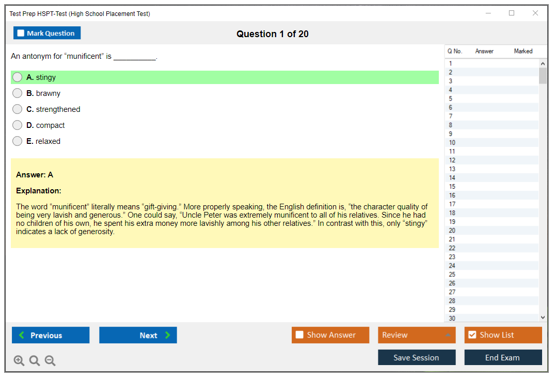Uncheck the Show List option

[472, 335]
